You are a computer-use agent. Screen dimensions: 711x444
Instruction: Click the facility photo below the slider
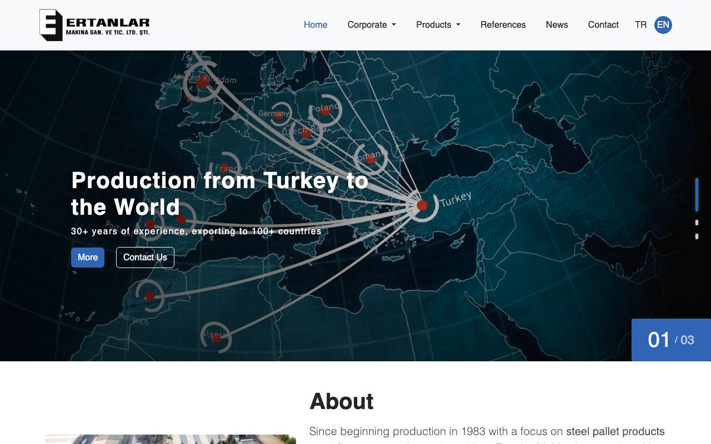point(171,439)
